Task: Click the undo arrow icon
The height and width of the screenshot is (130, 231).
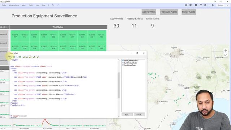Action: [53, 5]
